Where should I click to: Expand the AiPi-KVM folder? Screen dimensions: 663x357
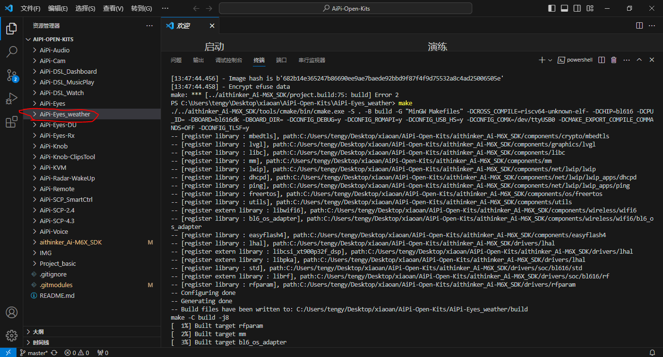pos(92,167)
